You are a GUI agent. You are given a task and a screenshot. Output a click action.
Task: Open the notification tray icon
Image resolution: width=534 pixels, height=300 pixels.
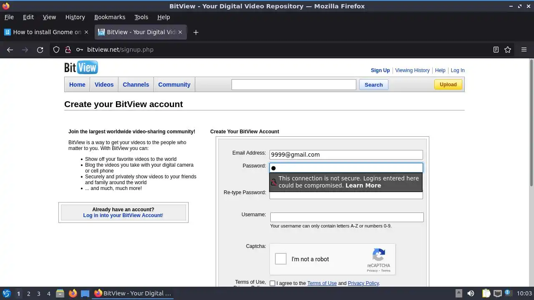point(509,293)
